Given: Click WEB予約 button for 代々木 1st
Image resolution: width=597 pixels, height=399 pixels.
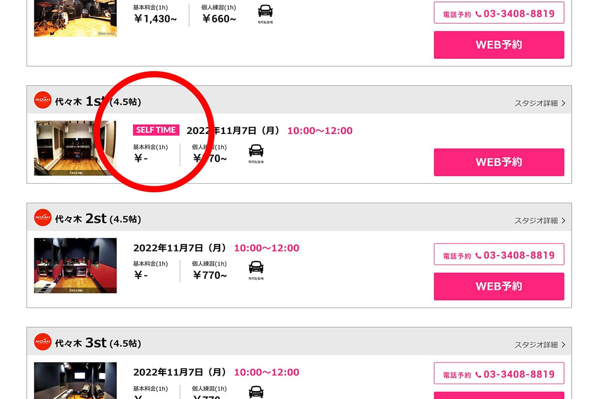Looking at the screenshot, I should (x=499, y=162).
